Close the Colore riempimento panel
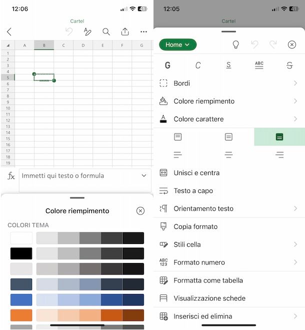Screen dimensions: 305x330 (140, 210)
